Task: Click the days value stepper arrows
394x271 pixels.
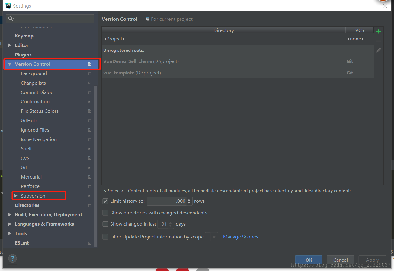Action: tap(171, 224)
